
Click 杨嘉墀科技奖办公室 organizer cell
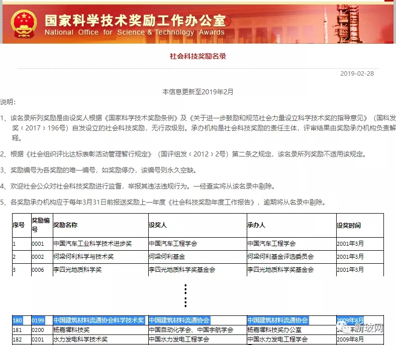tap(274, 330)
